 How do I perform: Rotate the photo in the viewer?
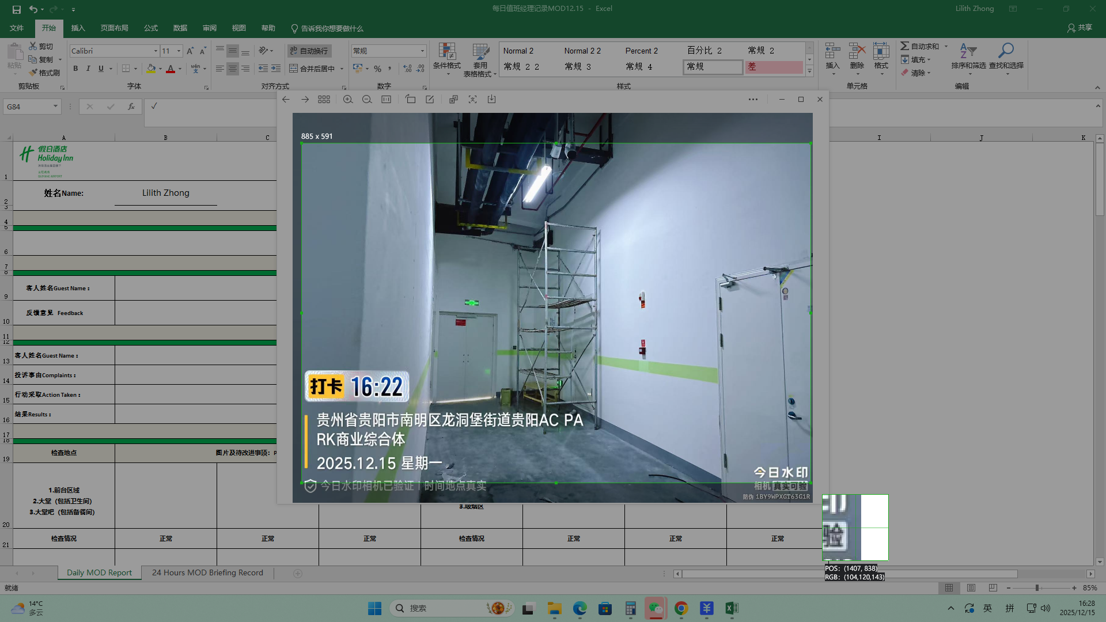[x=410, y=100]
